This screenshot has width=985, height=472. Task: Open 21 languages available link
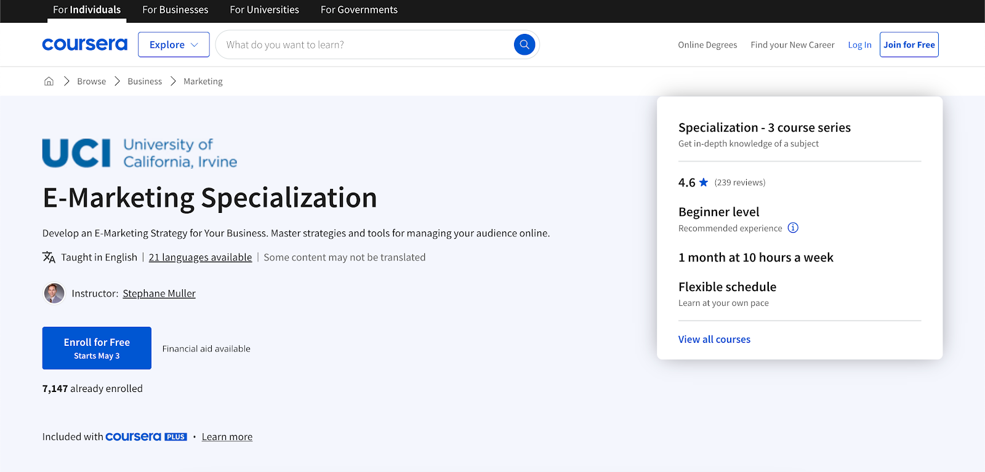pos(200,257)
